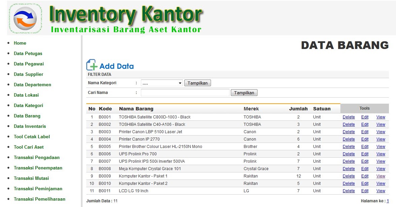Edit item B0001 TOSHIBA Satellite C800D
The height and width of the screenshot is (207, 396).
pos(365,117)
